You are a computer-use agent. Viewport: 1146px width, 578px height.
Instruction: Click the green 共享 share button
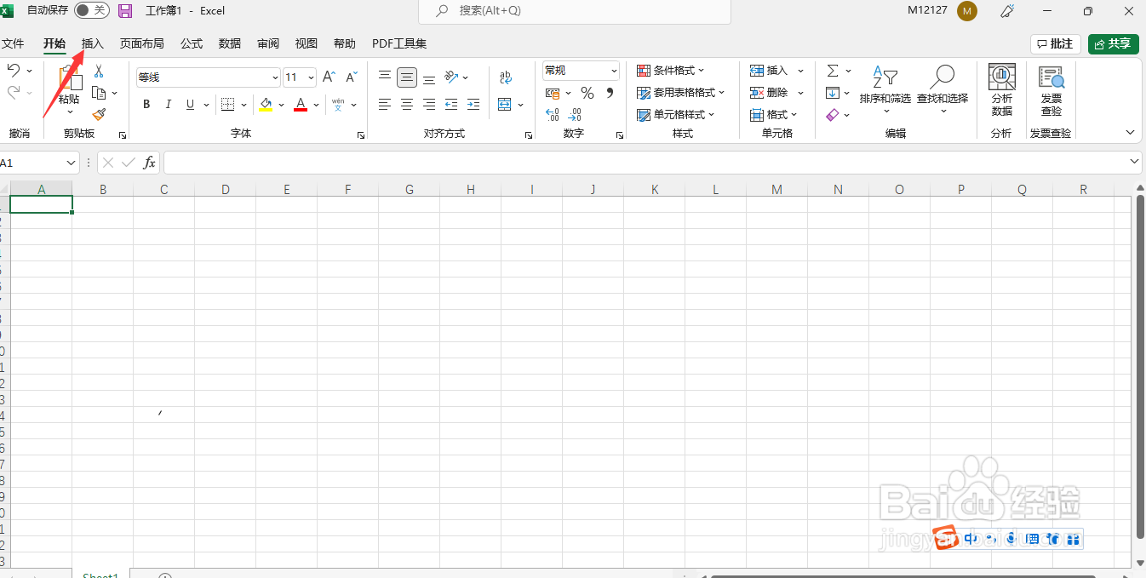pyautogui.click(x=1114, y=43)
